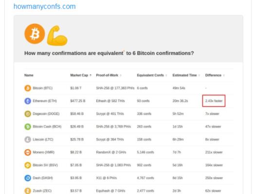Click the $1.06 T market cap value
Screen dimensions: 253x194
[76, 88]
